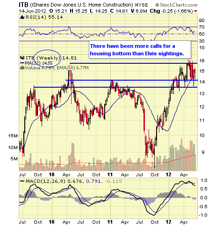Click the red down-arrow beside the change percentage

[x=196, y=11]
